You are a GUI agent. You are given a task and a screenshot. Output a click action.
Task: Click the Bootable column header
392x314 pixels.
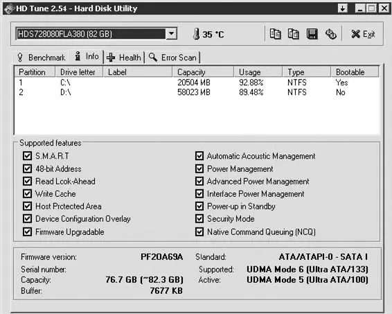[x=355, y=72]
